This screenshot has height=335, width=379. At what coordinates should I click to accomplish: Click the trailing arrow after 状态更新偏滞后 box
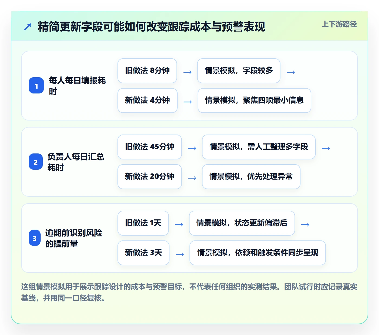click(x=305, y=225)
